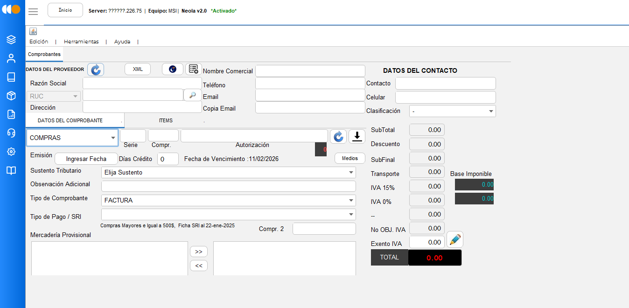629x308 pixels.
Task: Open the Sustento Tributario dropdown
Action: coord(228,172)
